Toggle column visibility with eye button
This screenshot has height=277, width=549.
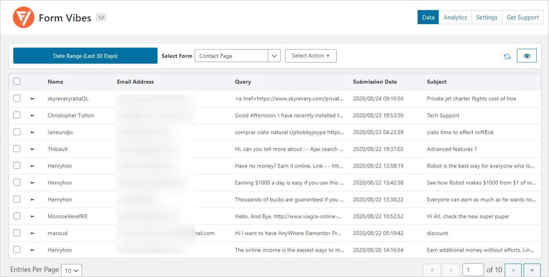[527, 56]
